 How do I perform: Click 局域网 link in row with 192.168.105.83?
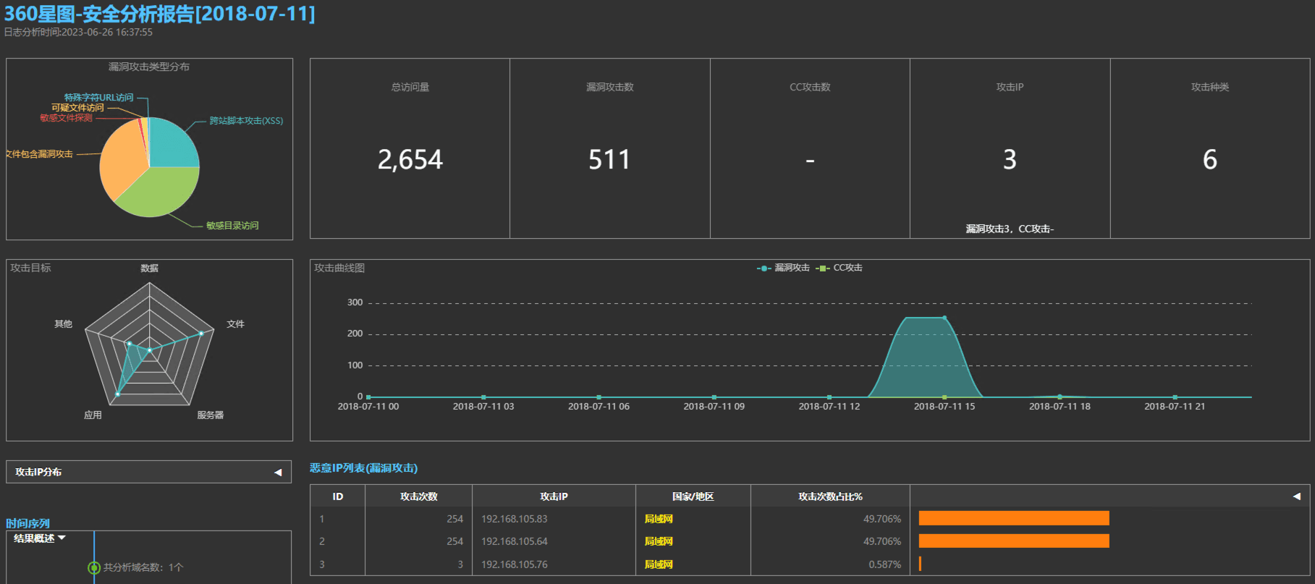click(x=659, y=519)
